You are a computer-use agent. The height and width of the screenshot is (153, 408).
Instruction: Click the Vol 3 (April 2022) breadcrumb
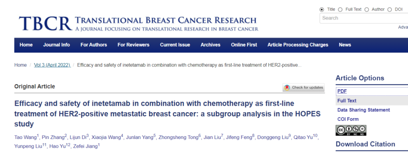point(53,65)
